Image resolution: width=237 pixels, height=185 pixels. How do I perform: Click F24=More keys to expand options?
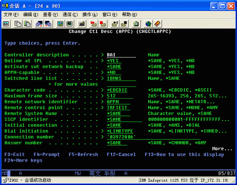click(23, 160)
